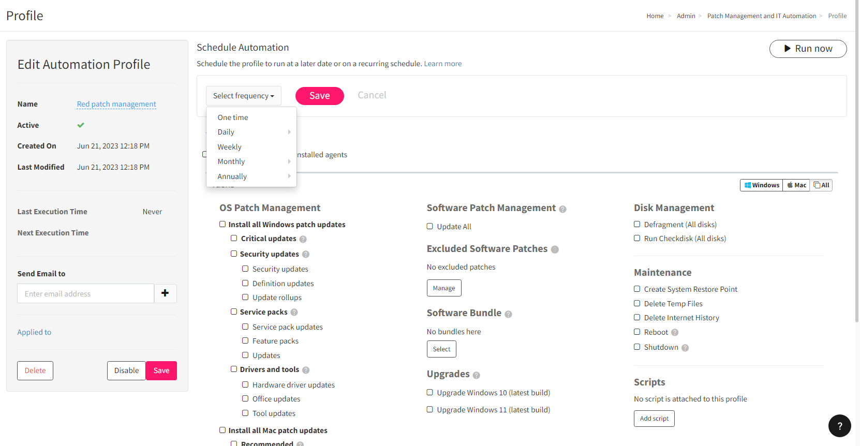Check Hardware driver updates
This screenshot has width=860, height=446.
[x=245, y=384]
